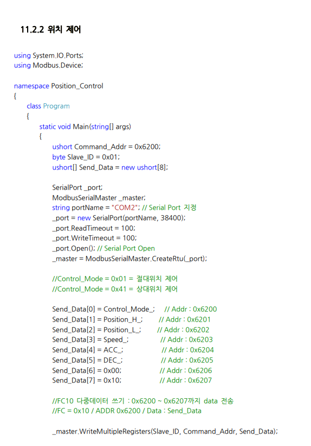Click 'Send_Data[6] = 0x00;' statement
The width and height of the screenshot is (311, 446).
coord(87,370)
